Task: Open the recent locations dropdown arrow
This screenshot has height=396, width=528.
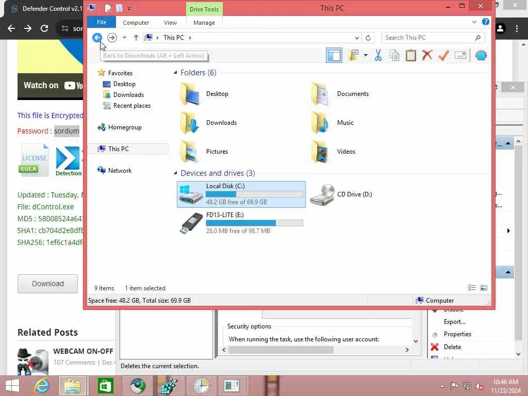Action: point(125,37)
